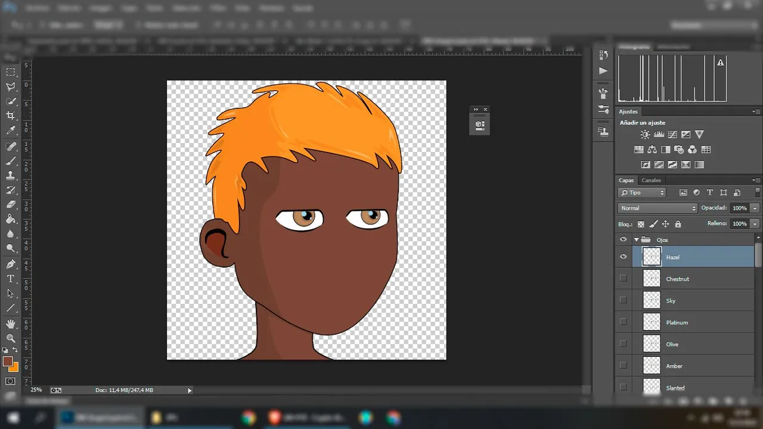Open the collapsed Actions panel icon
The width and height of the screenshot is (763, 429).
(603, 70)
